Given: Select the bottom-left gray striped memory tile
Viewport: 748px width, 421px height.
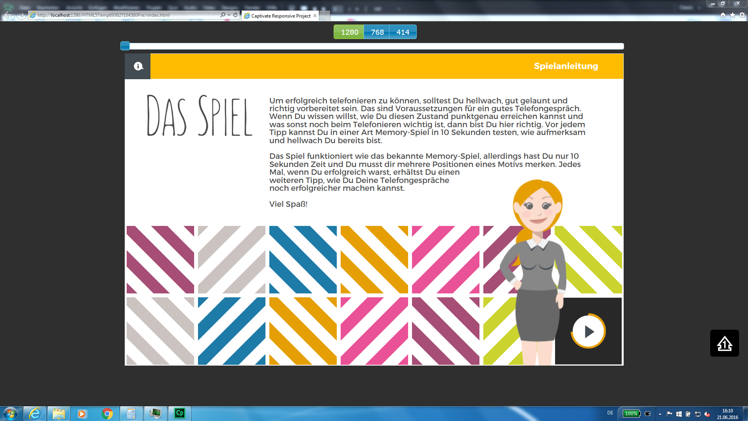Looking at the screenshot, I should (x=160, y=331).
